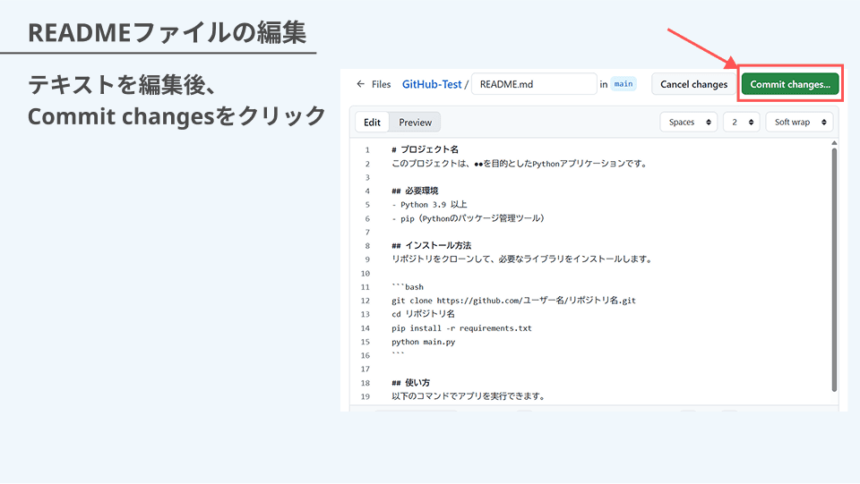Click line number 10 in gutter
860x484 pixels.
[365, 273]
